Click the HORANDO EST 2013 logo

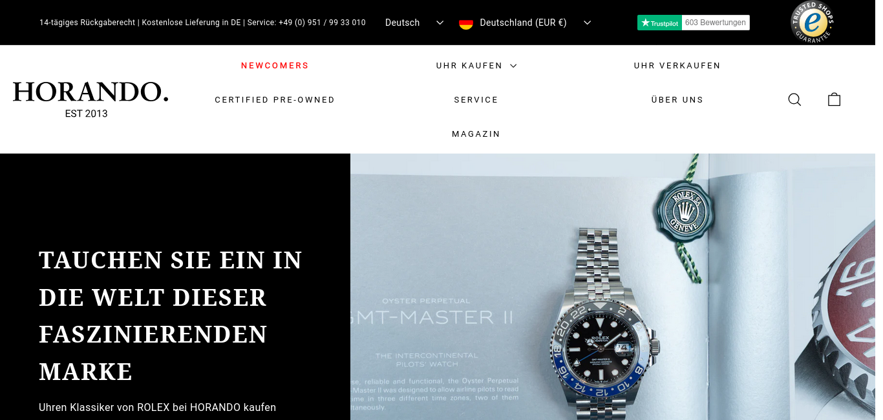[x=90, y=99]
